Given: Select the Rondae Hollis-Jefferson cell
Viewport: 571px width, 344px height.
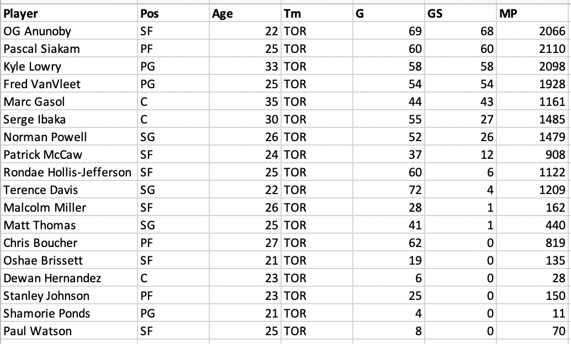Looking at the screenshot, I should click(x=69, y=172).
